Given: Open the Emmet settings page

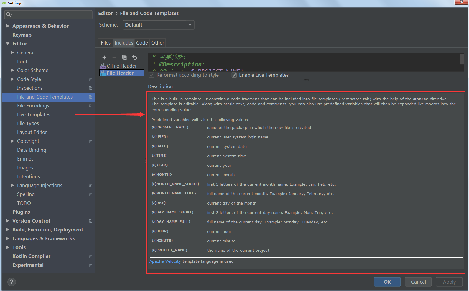Looking at the screenshot, I should 25,159.
